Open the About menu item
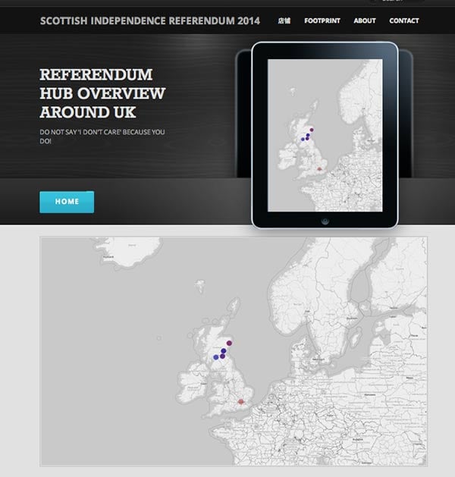 [364, 20]
